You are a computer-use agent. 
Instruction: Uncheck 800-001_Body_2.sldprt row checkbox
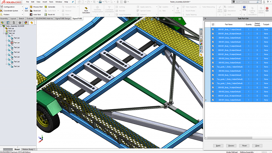click(213, 100)
